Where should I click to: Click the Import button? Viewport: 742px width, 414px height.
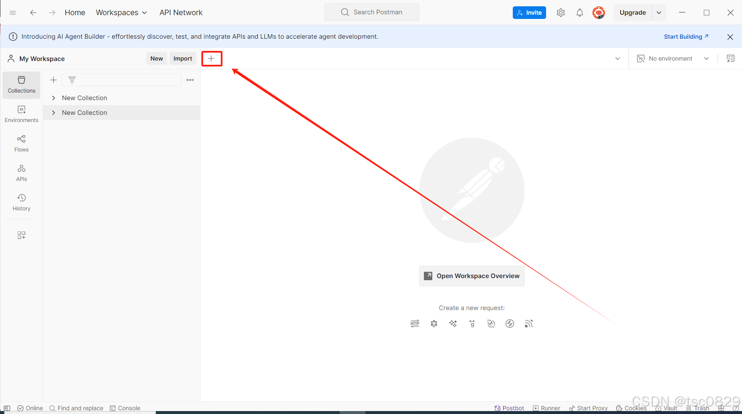183,58
